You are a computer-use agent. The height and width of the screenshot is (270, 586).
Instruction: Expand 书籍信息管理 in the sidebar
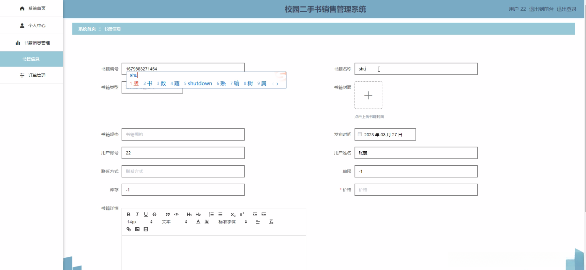pyautogui.click(x=31, y=43)
